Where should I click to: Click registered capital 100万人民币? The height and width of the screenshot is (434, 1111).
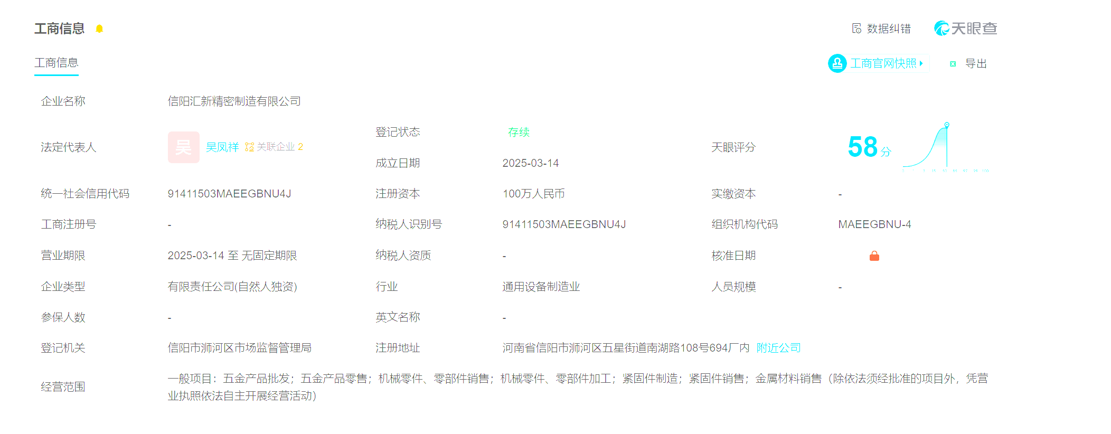pos(534,194)
